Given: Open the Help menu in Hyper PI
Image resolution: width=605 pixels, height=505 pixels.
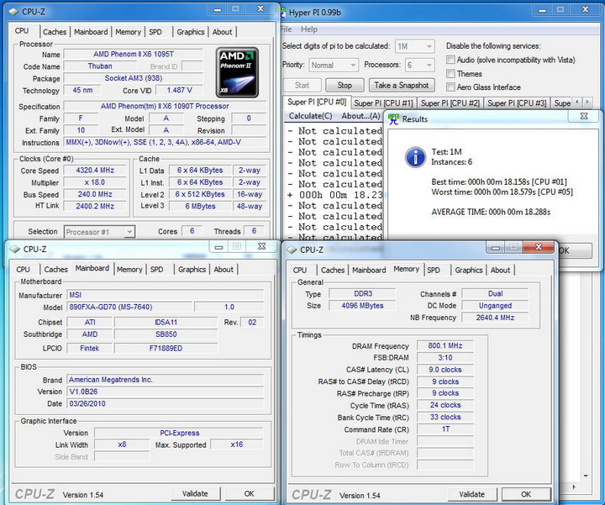Looking at the screenshot, I should (x=309, y=29).
